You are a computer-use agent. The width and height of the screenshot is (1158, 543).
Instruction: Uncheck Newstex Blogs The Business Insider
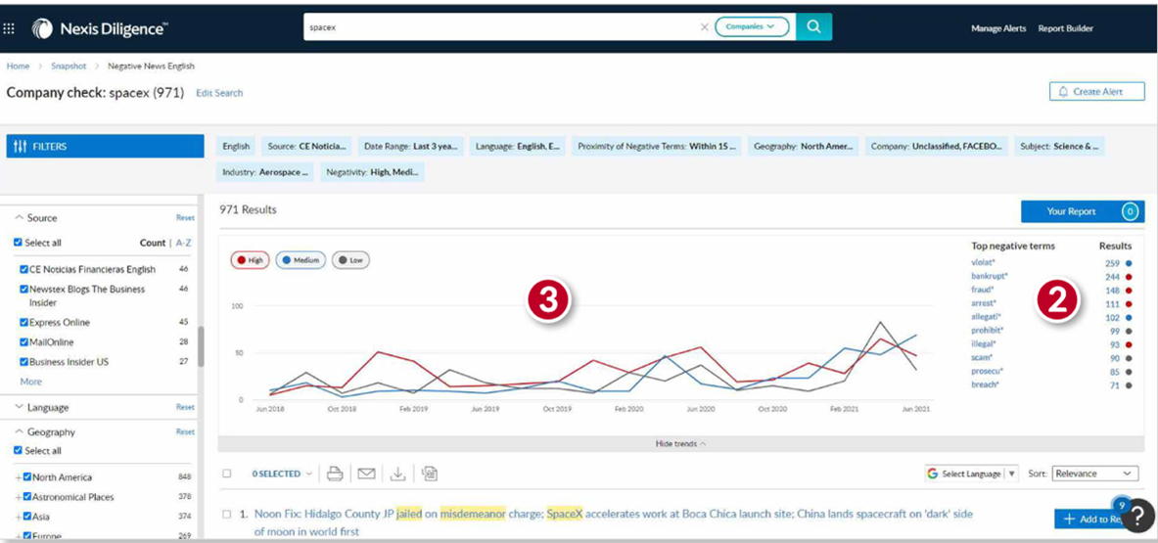click(x=23, y=290)
